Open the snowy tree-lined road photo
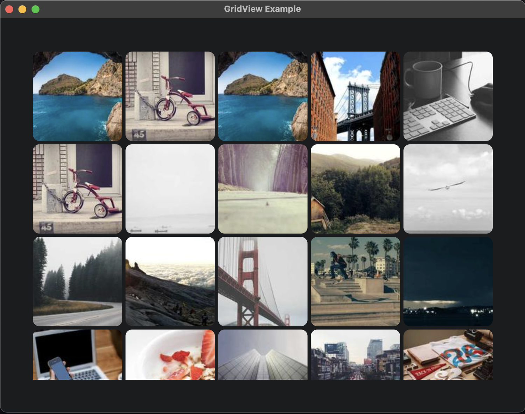 (x=262, y=188)
